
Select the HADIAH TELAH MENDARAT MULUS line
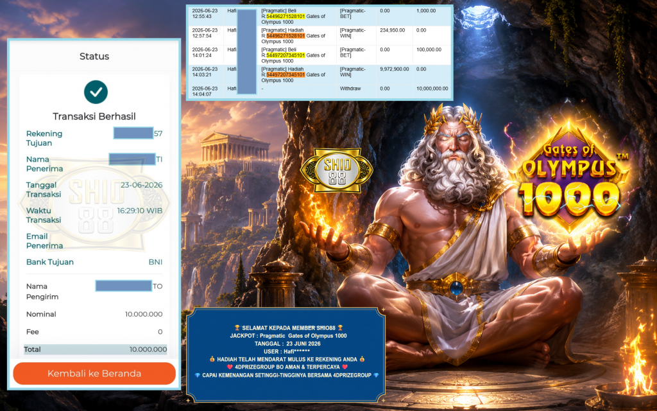click(x=287, y=360)
